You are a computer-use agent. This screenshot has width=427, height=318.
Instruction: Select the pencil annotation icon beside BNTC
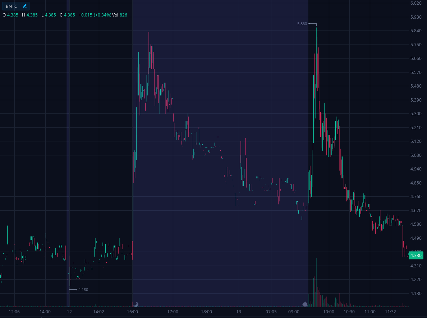click(x=24, y=6)
